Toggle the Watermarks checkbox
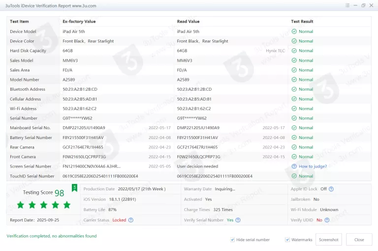 click(x=287, y=240)
